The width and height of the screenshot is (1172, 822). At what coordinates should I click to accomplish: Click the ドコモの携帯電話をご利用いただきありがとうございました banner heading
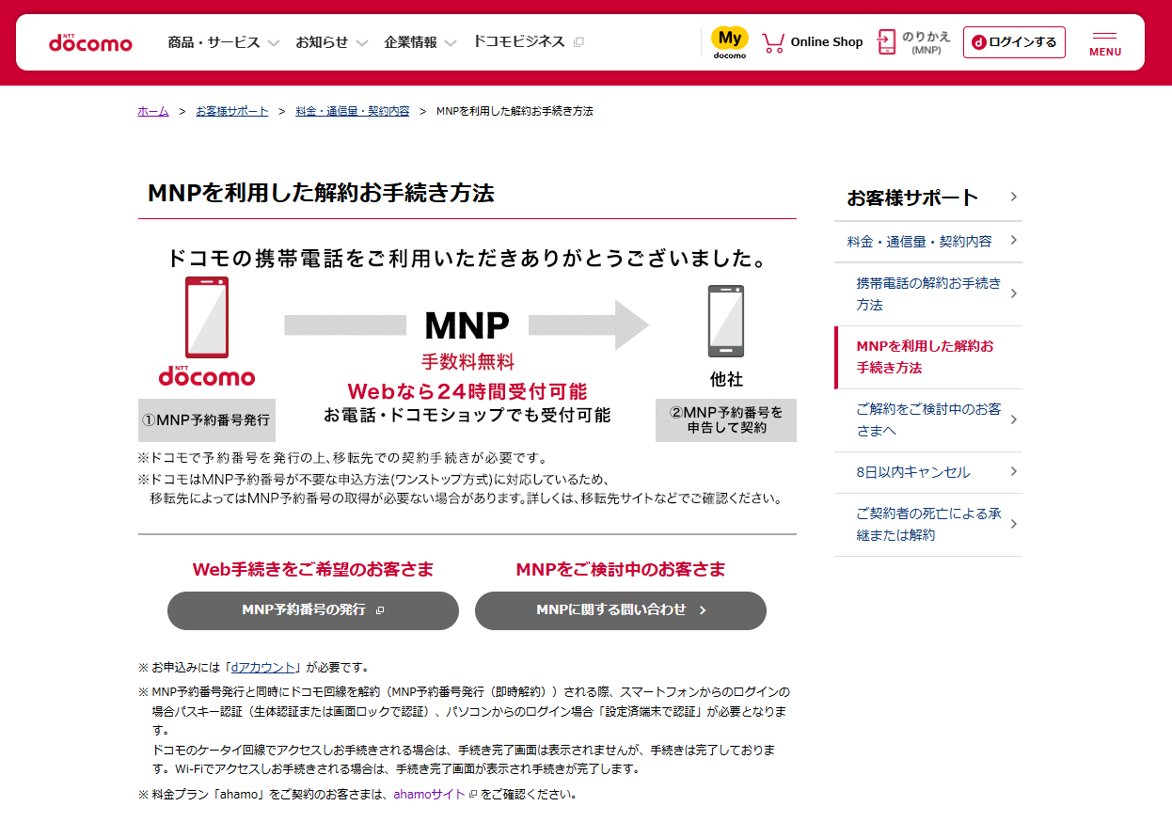(x=467, y=258)
